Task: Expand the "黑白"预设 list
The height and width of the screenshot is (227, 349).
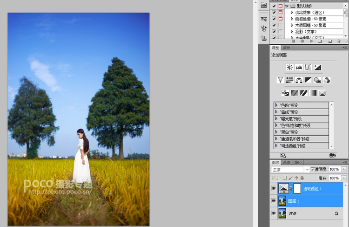Action: click(276, 132)
